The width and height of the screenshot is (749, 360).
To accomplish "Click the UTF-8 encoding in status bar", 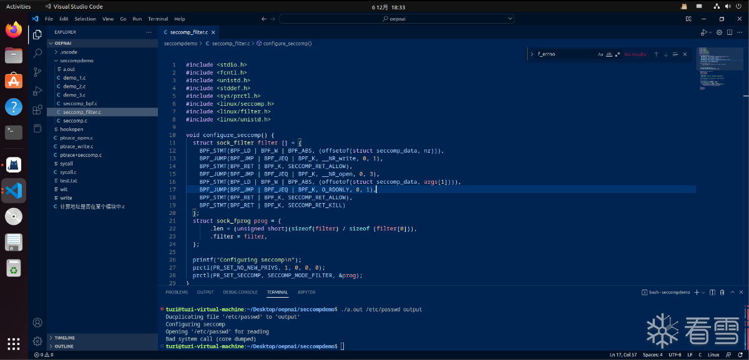I will 675,355.
